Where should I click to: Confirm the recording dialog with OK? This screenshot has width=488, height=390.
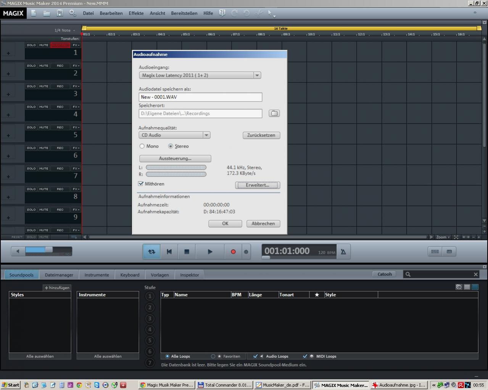(225, 223)
